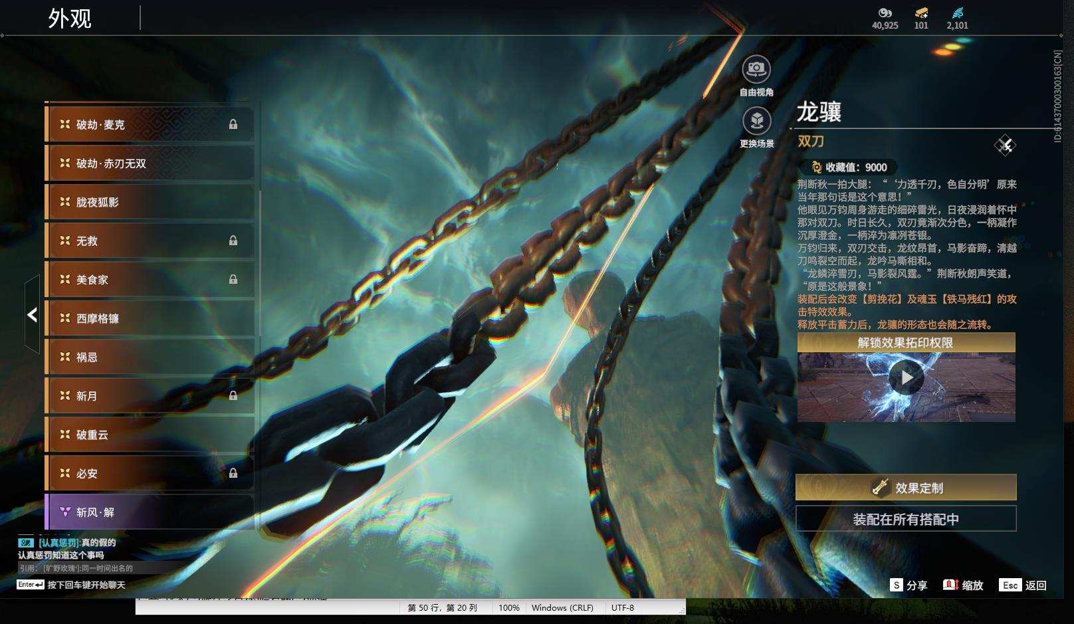This screenshot has height=624, width=1074.
Task: Open the free camera view icon
Action: click(756, 68)
